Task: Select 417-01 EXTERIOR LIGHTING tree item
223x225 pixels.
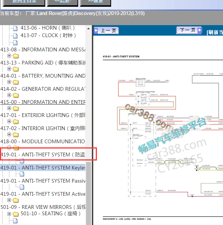Action: pyautogui.click(x=43, y=115)
